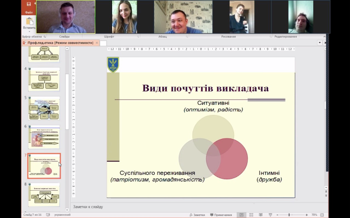
Task: Switch to Normal view icon
Action: click(x=242, y=215)
